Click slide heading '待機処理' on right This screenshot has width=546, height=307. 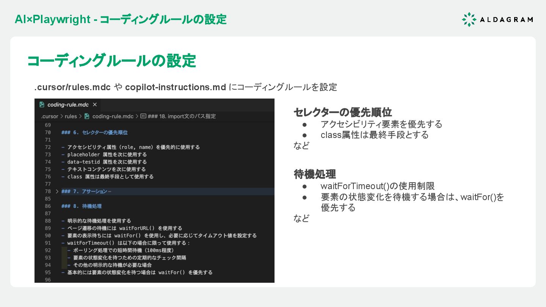pyautogui.click(x=315, y=174)
